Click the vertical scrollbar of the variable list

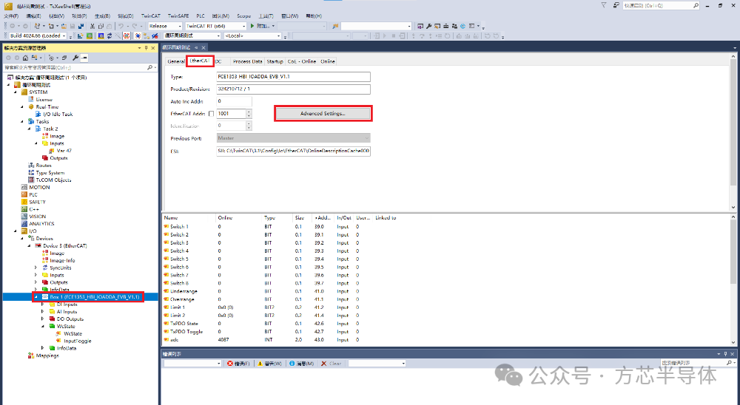(x=733, y=280)
